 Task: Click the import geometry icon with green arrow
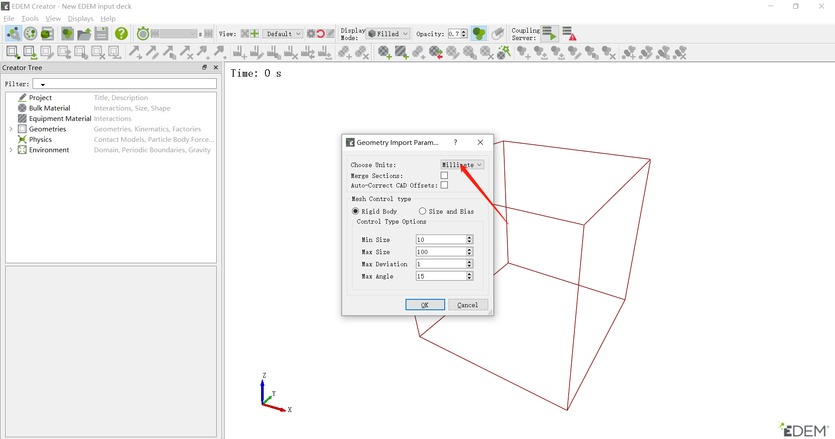30,53
